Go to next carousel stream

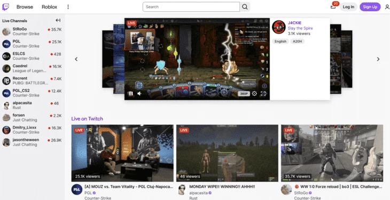[378, 59]
